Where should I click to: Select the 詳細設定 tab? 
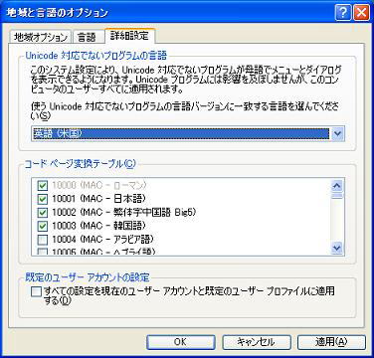129,36
